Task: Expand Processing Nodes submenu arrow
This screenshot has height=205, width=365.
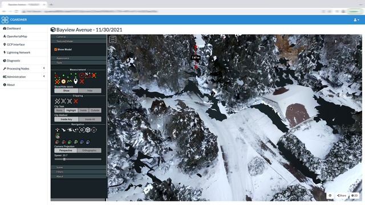Action: tap(44, 68)
